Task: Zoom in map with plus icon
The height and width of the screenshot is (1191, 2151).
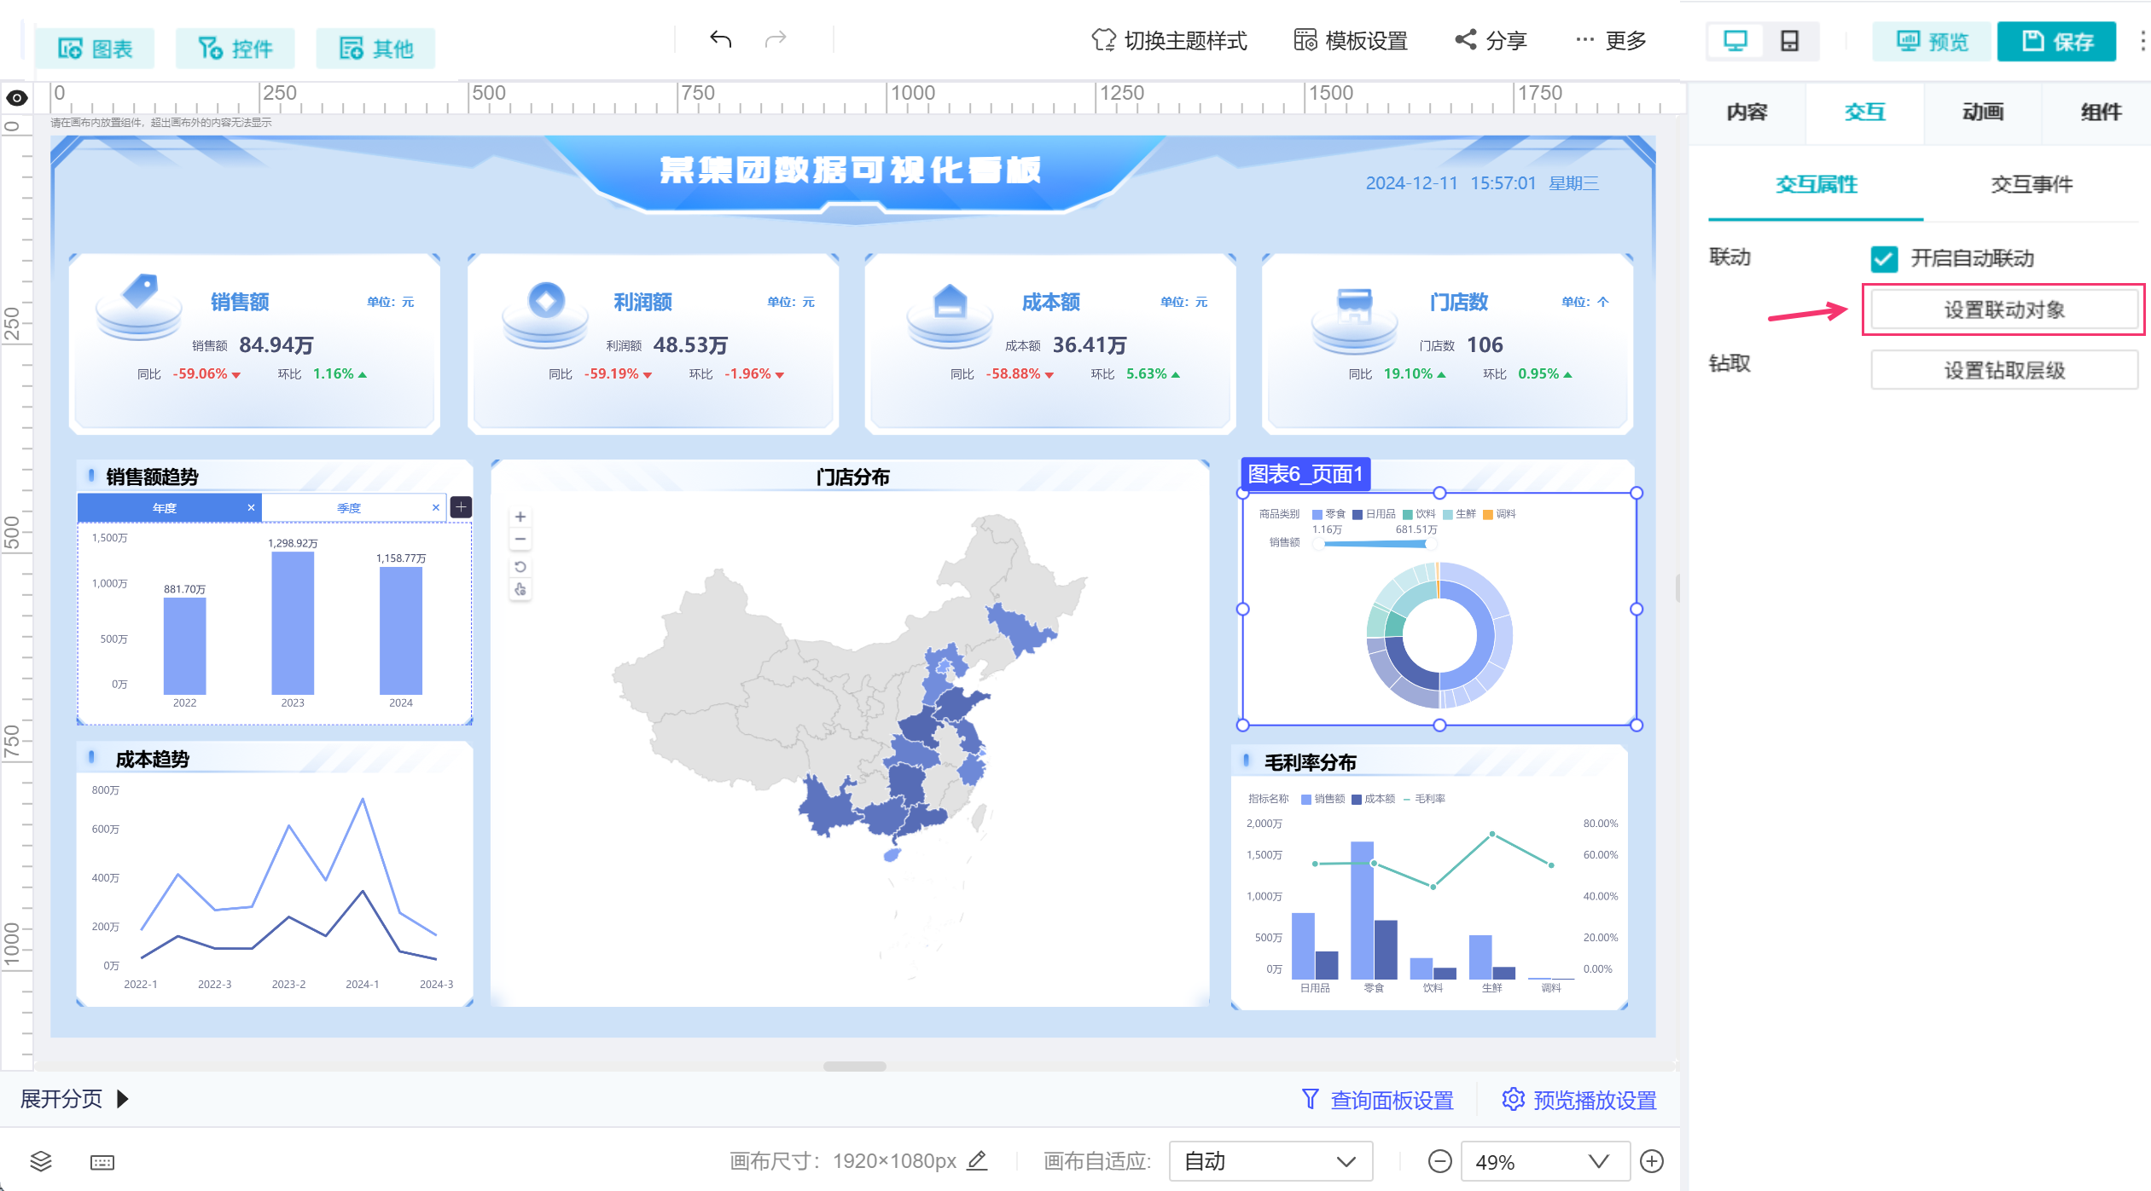Action: point(520,517)
